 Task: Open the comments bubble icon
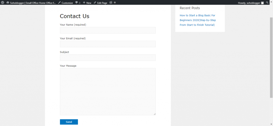click(78, 3)
